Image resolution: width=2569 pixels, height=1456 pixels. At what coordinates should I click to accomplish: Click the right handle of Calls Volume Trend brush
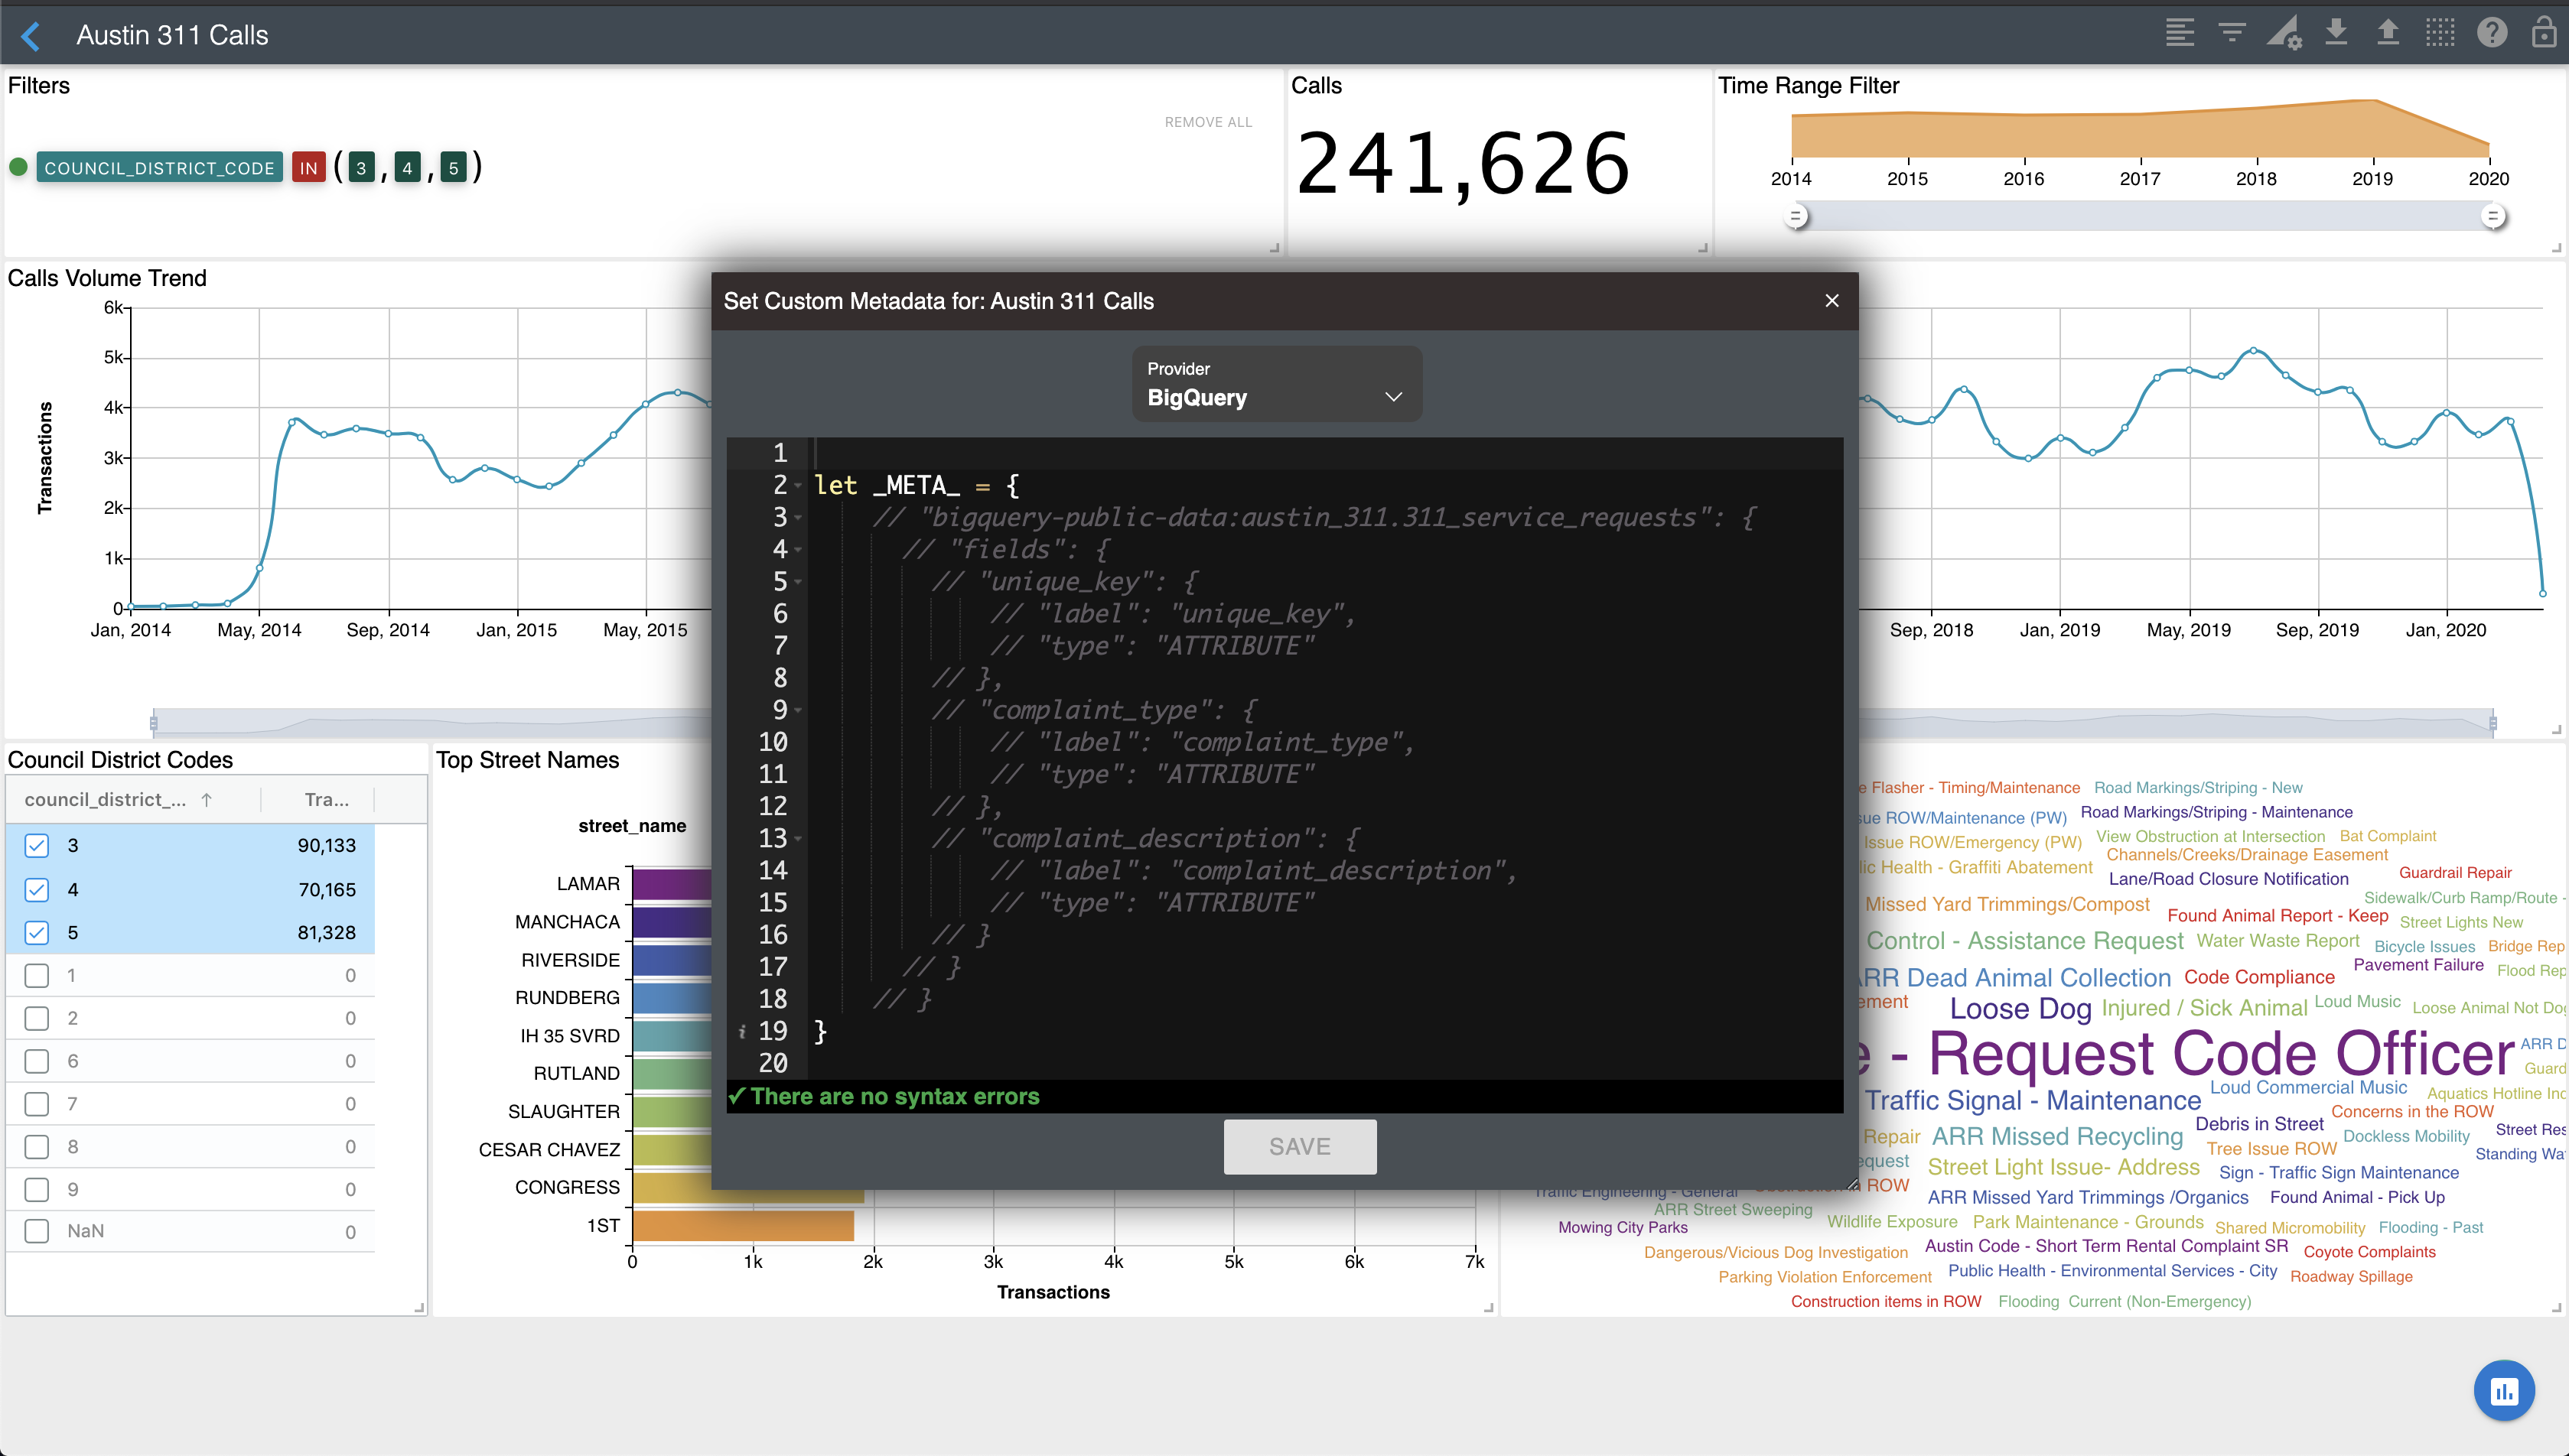[2492, 722]
